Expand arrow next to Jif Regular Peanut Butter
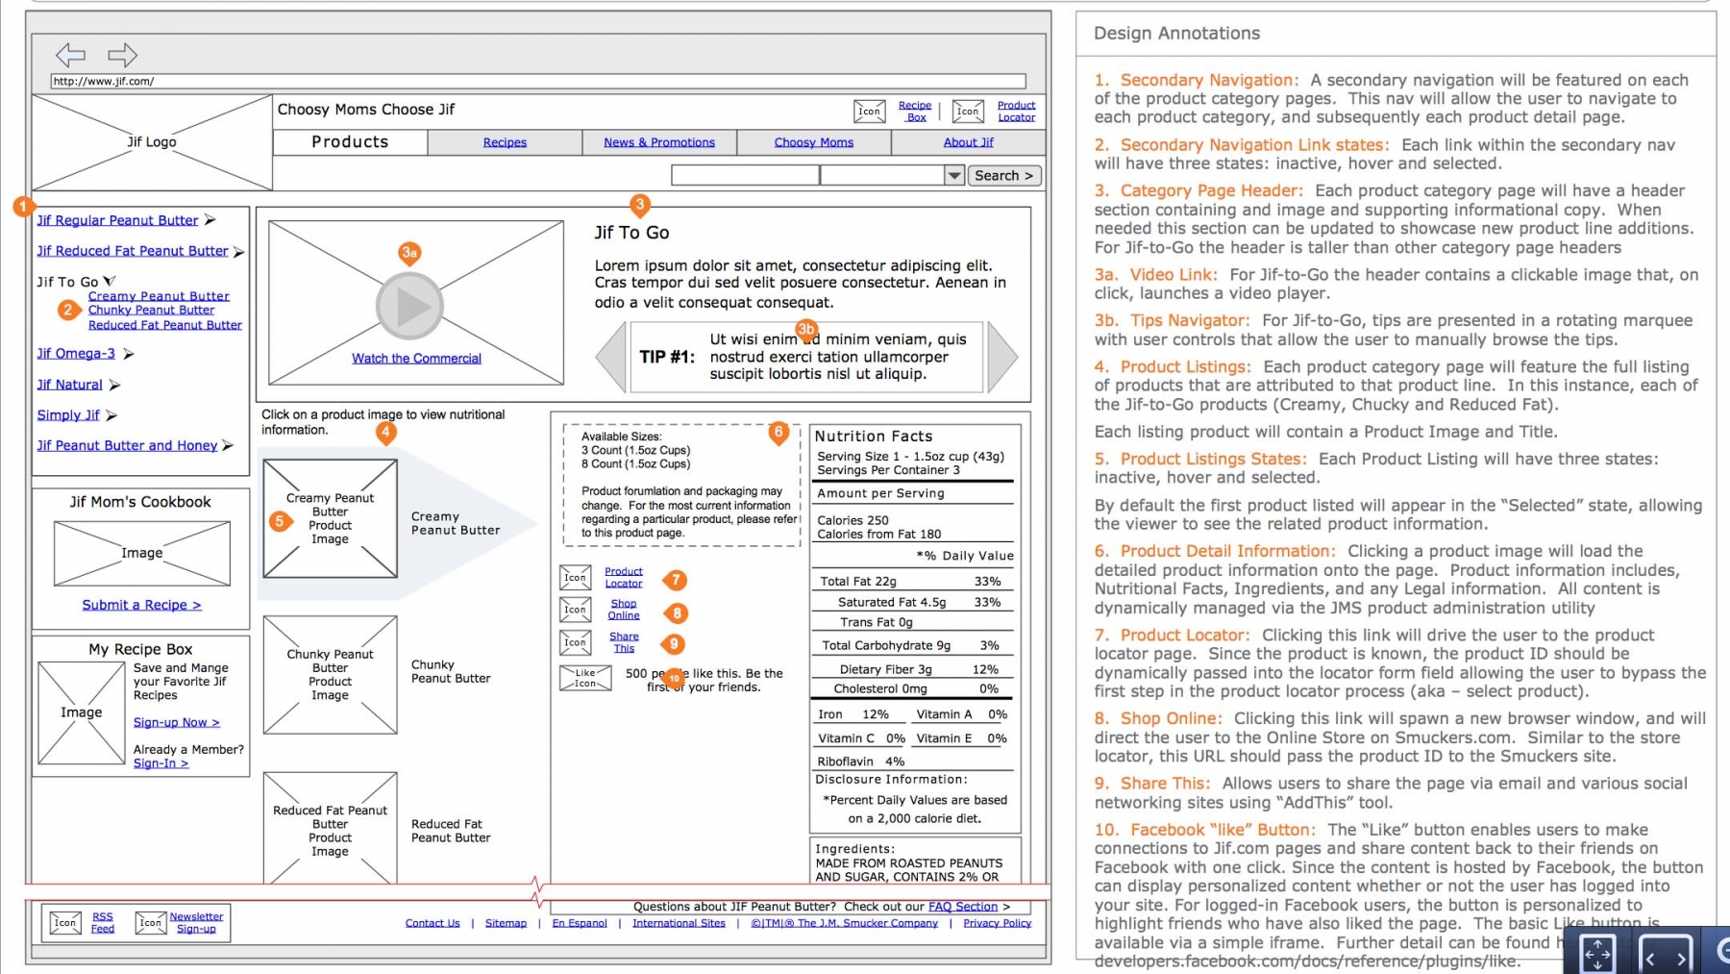The width and height of the screenshot is (1730, 974). tap(210, 220)
